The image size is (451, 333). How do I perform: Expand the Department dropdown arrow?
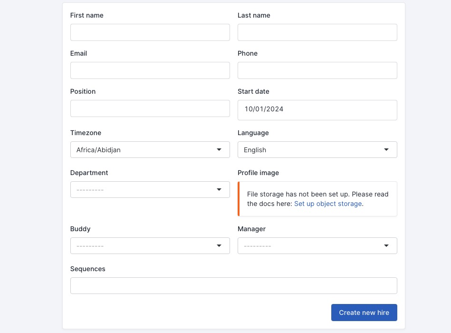click(x=219, y=189)
